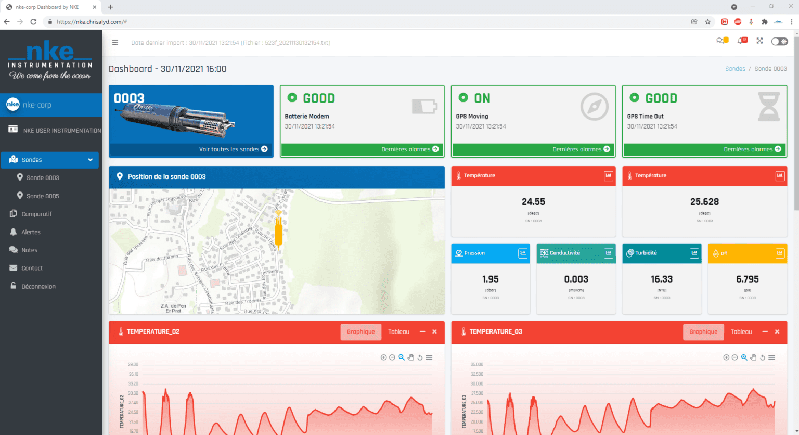
Task: Reset zoom on TEMPERATURE_02 chart
Action: [x=420, y=357]
